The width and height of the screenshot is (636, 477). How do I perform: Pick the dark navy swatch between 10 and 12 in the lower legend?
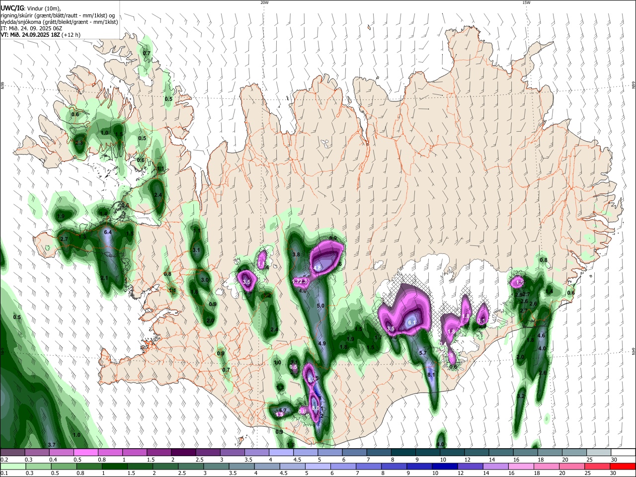pyautogui.click(x=444, y=466)
